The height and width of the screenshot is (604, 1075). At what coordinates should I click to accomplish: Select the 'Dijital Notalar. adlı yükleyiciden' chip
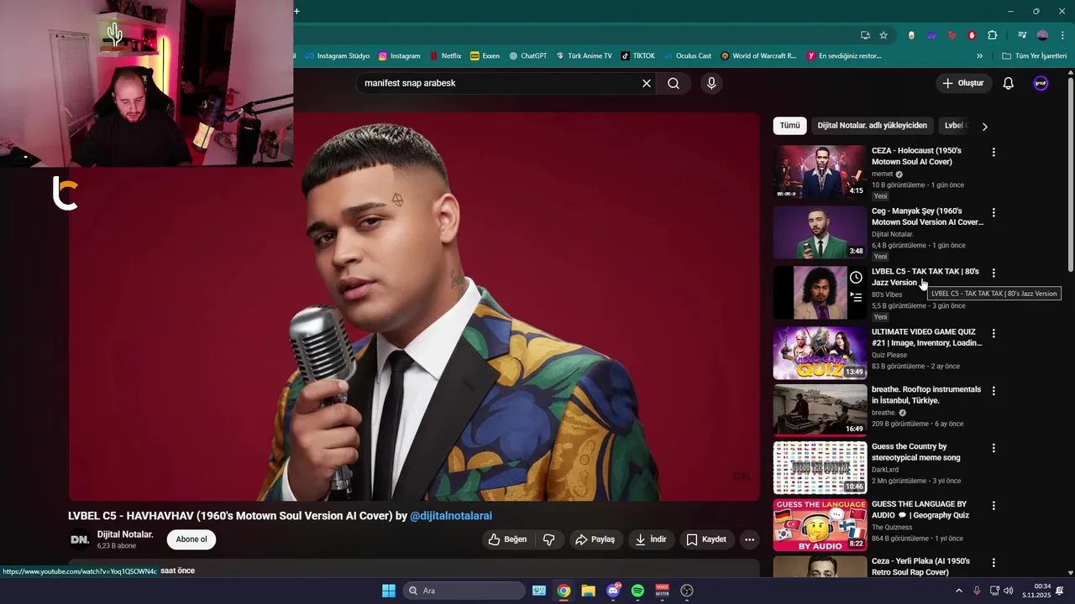point(872,126)
